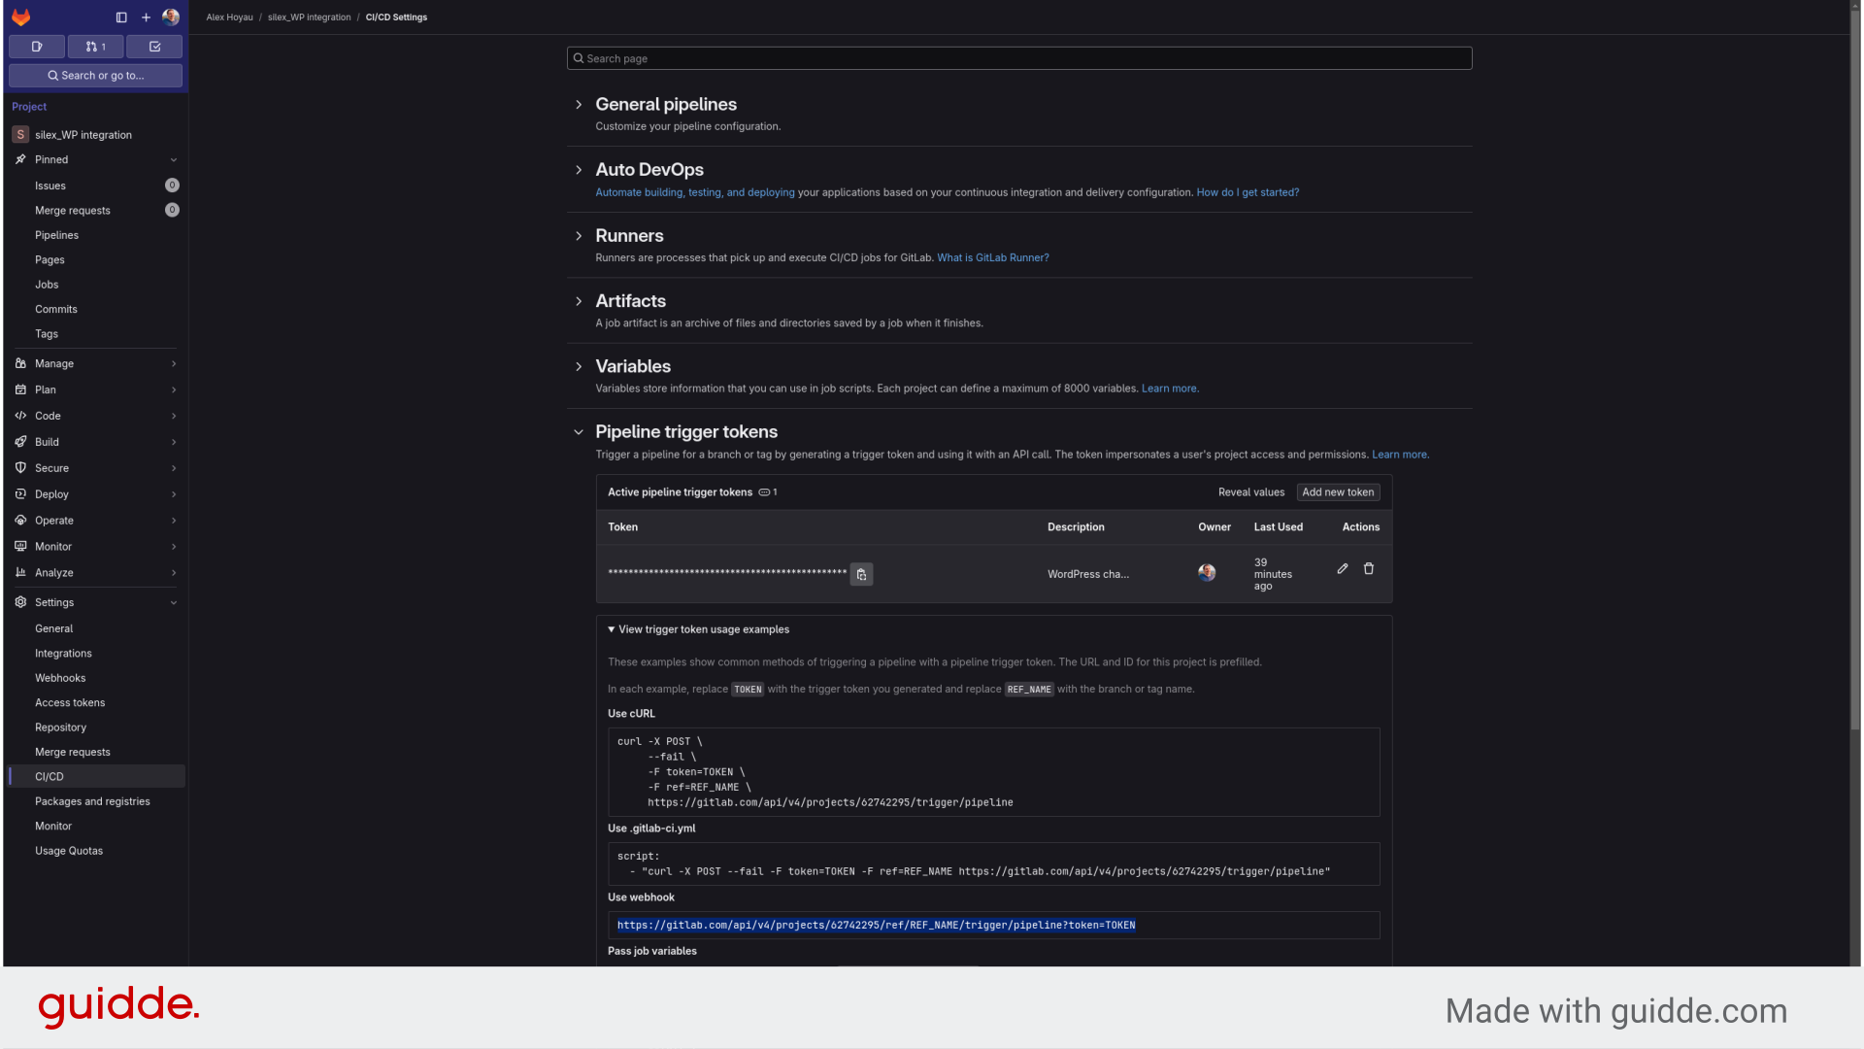
Task: Click the copy token icon
Action: (861, 574)
